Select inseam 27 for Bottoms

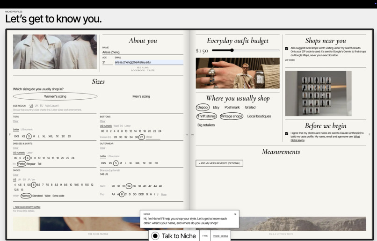click(x=141, y=137)
